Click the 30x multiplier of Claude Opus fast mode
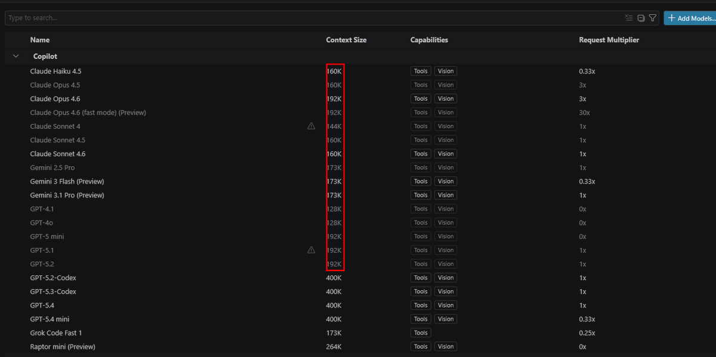Screen dimensions: 716x357 coord(584,113)
